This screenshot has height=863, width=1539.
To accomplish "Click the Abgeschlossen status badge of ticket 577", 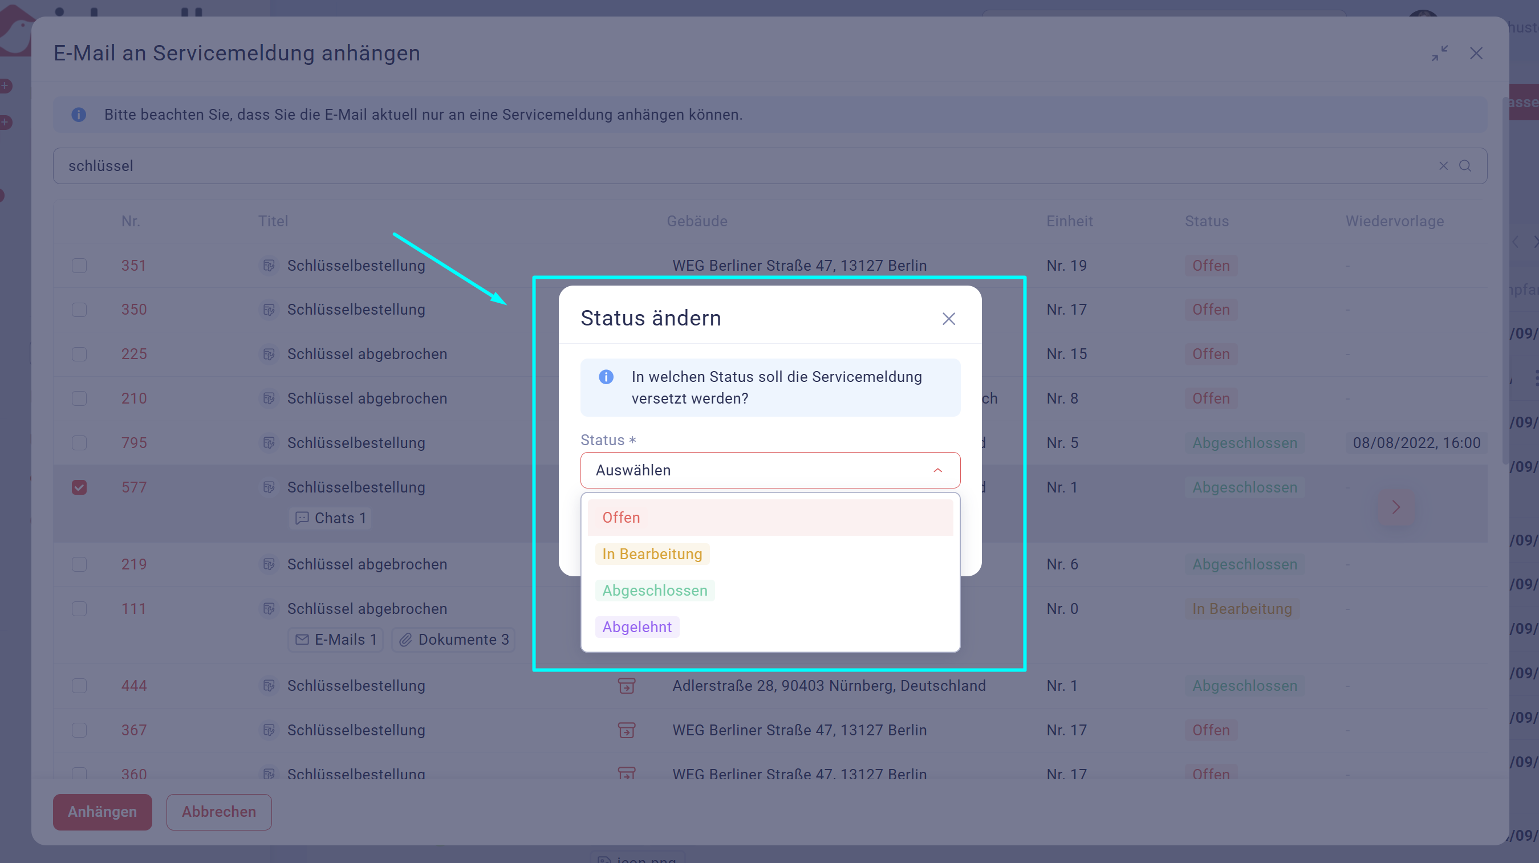I will coord(1244,487).
